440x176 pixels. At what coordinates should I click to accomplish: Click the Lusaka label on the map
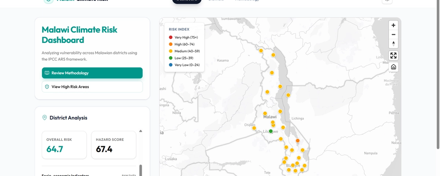pos(171,159)
